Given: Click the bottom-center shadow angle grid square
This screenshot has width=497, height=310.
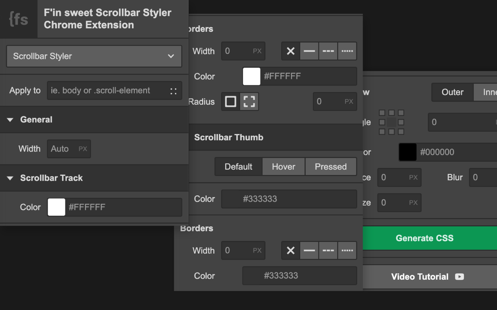Looking at the screenshot, I should pos(391,132).
